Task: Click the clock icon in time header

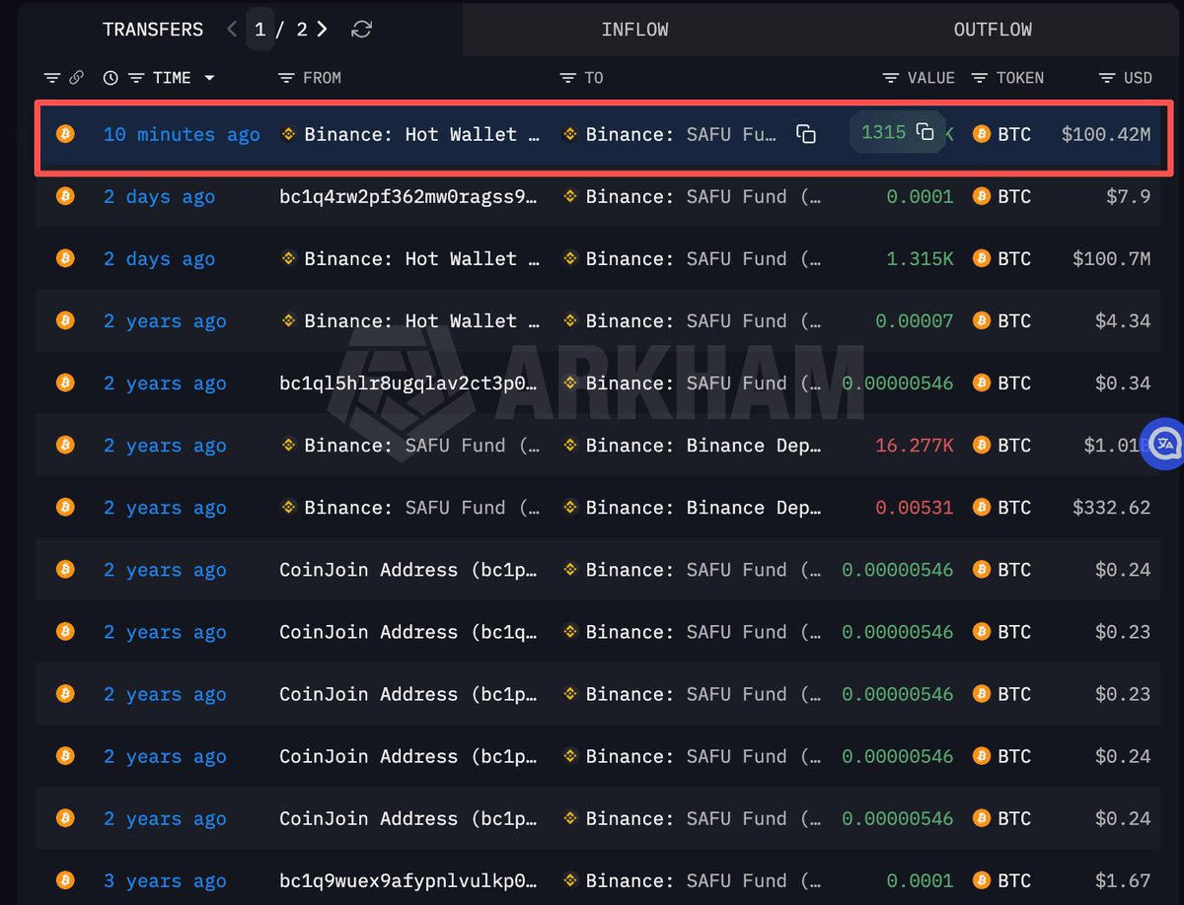Action: click(x=111, y=78)
